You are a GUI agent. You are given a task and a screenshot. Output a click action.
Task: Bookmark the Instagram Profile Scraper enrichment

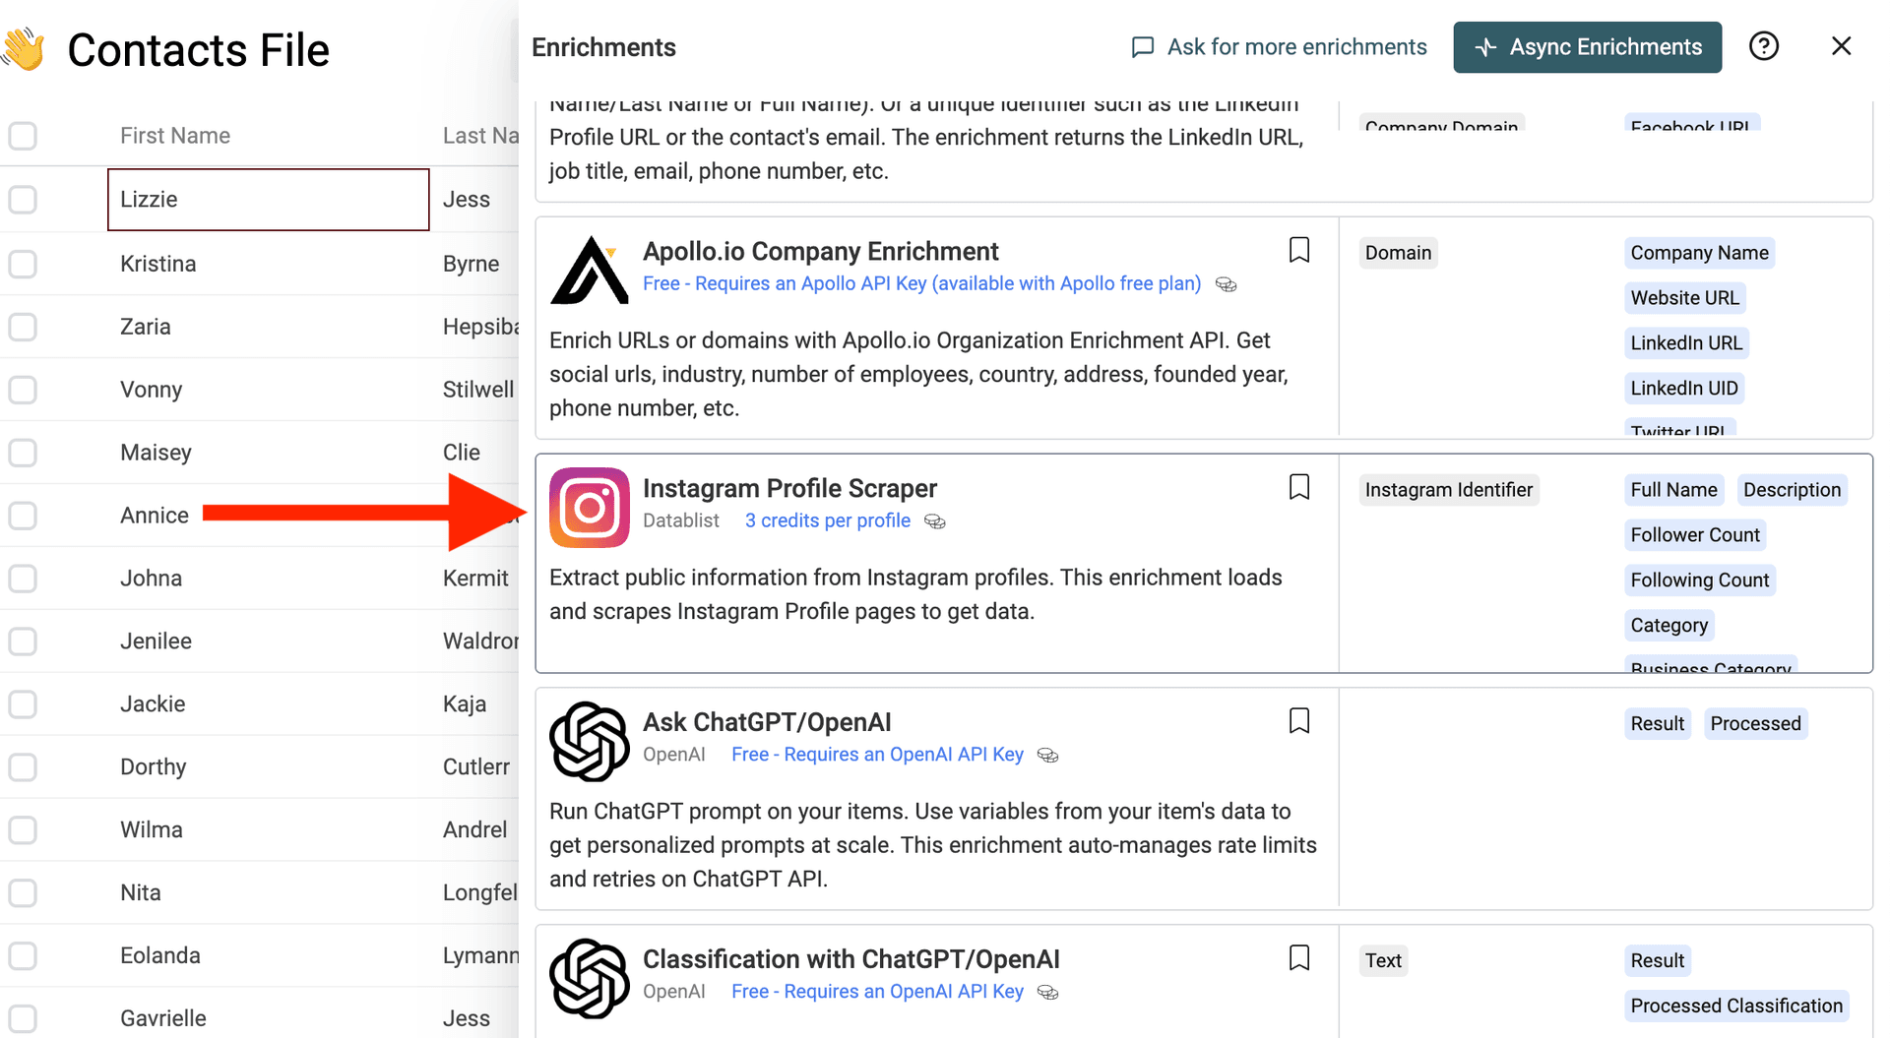tap(1298, 486)
